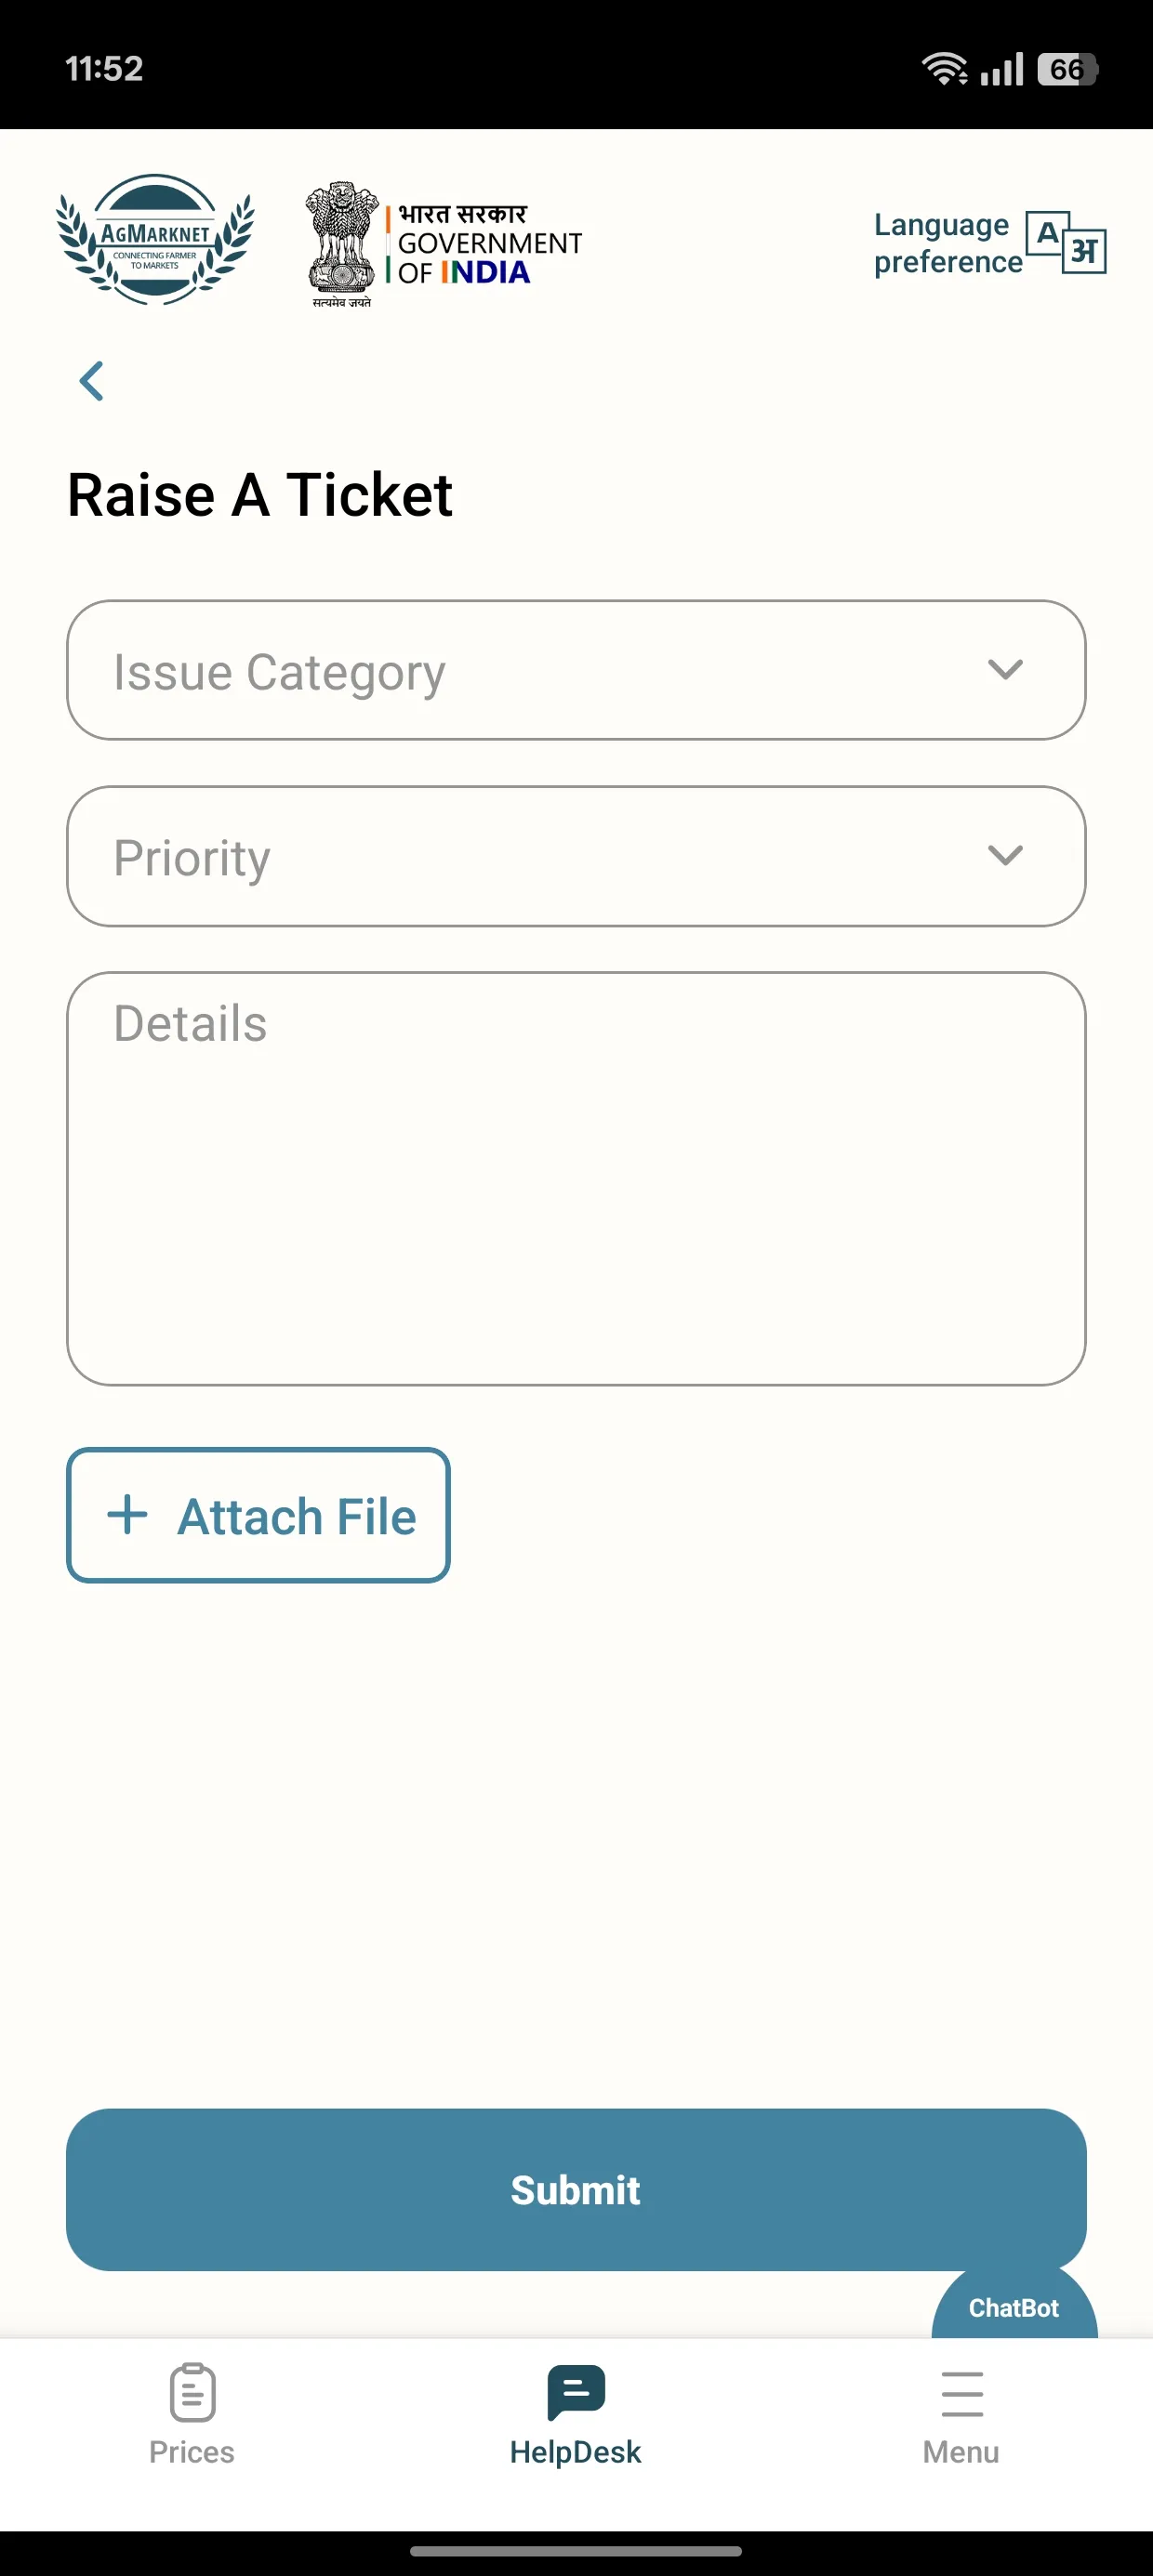Viewport: 1153px width, 2576px height.
Task: Submit the ticket form
Action: point(576,2190)
